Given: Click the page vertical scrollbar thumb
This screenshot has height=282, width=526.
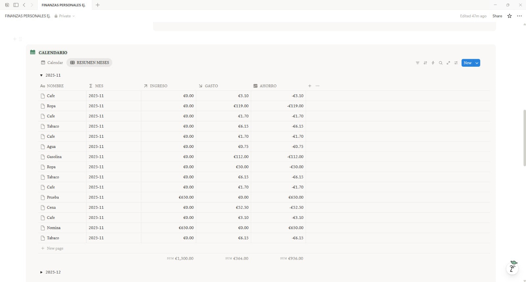Looking at the screenshot, I should [524, 138].
